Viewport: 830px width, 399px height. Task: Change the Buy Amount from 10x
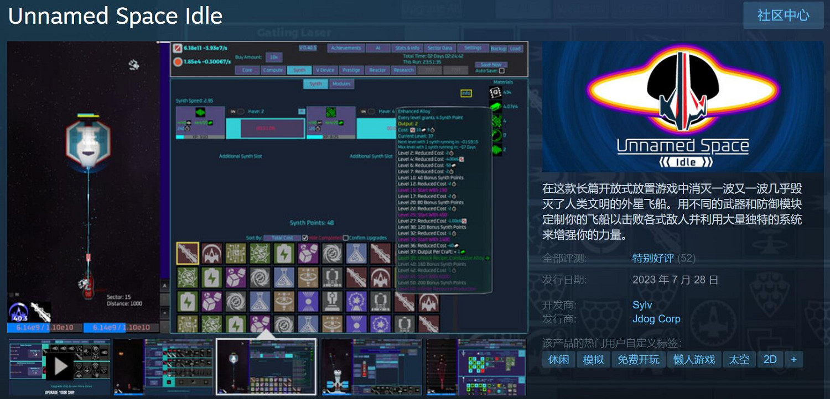pyautogui.click(x=274, y=57)
